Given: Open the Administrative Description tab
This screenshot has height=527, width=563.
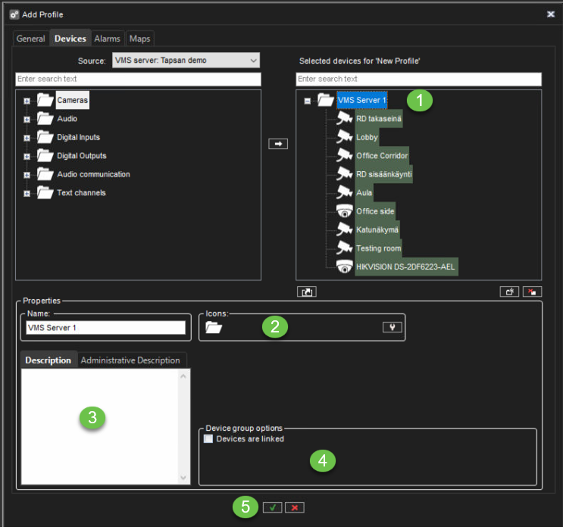Looking at the screenshot, I should tap(130, 360).
